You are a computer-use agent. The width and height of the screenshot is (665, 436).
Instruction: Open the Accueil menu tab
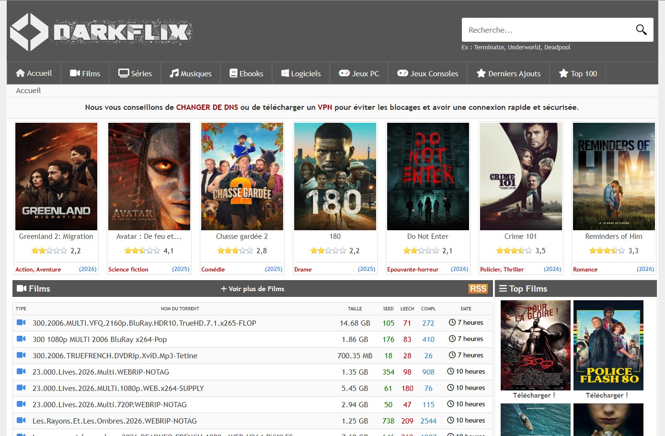click(x=34, y=73)
